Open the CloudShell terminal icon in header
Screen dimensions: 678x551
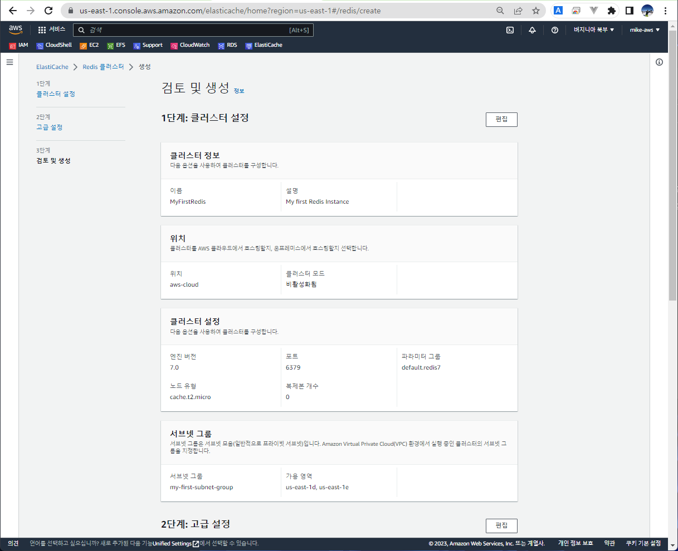pos(510,30)
